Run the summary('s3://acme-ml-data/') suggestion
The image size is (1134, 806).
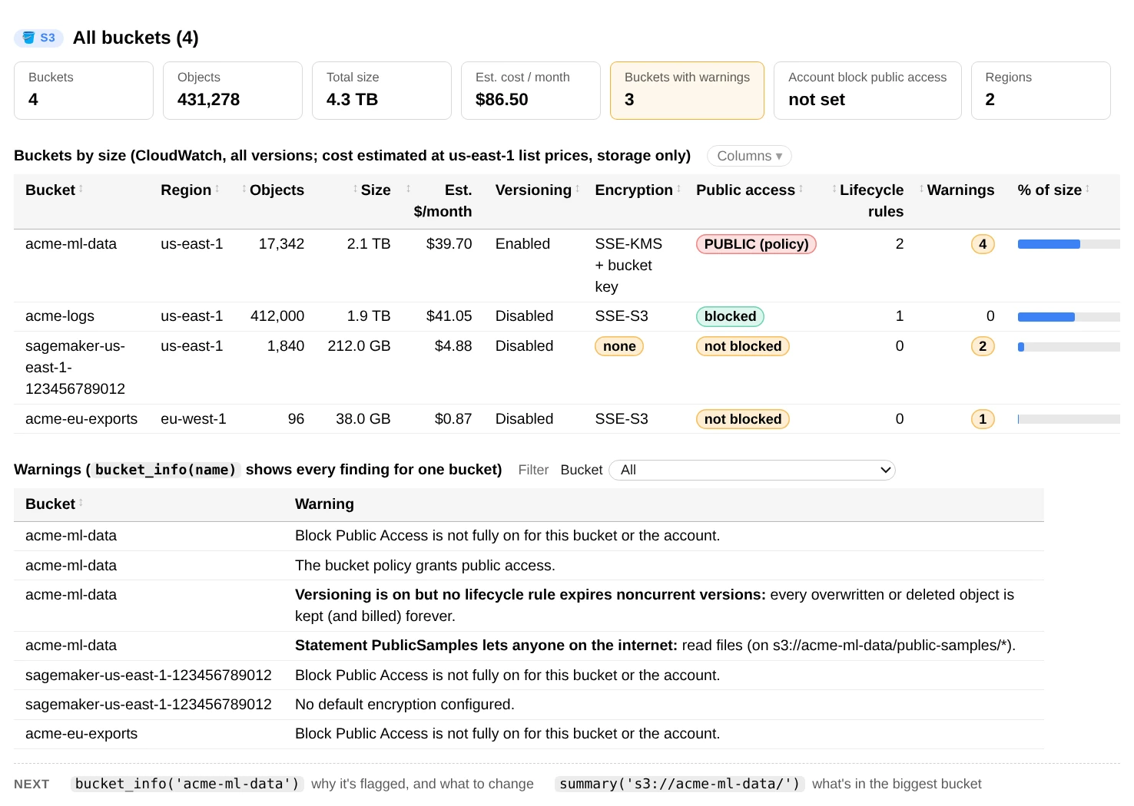(x=679, y=784)
